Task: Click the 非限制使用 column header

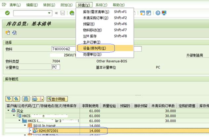Action: tap(90, 106)
